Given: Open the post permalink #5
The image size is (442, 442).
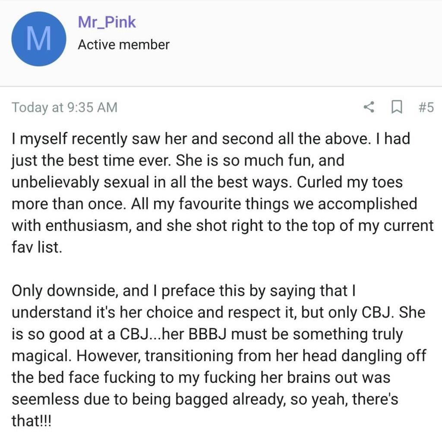Looking at the screenshot, I should click(426, 107).
